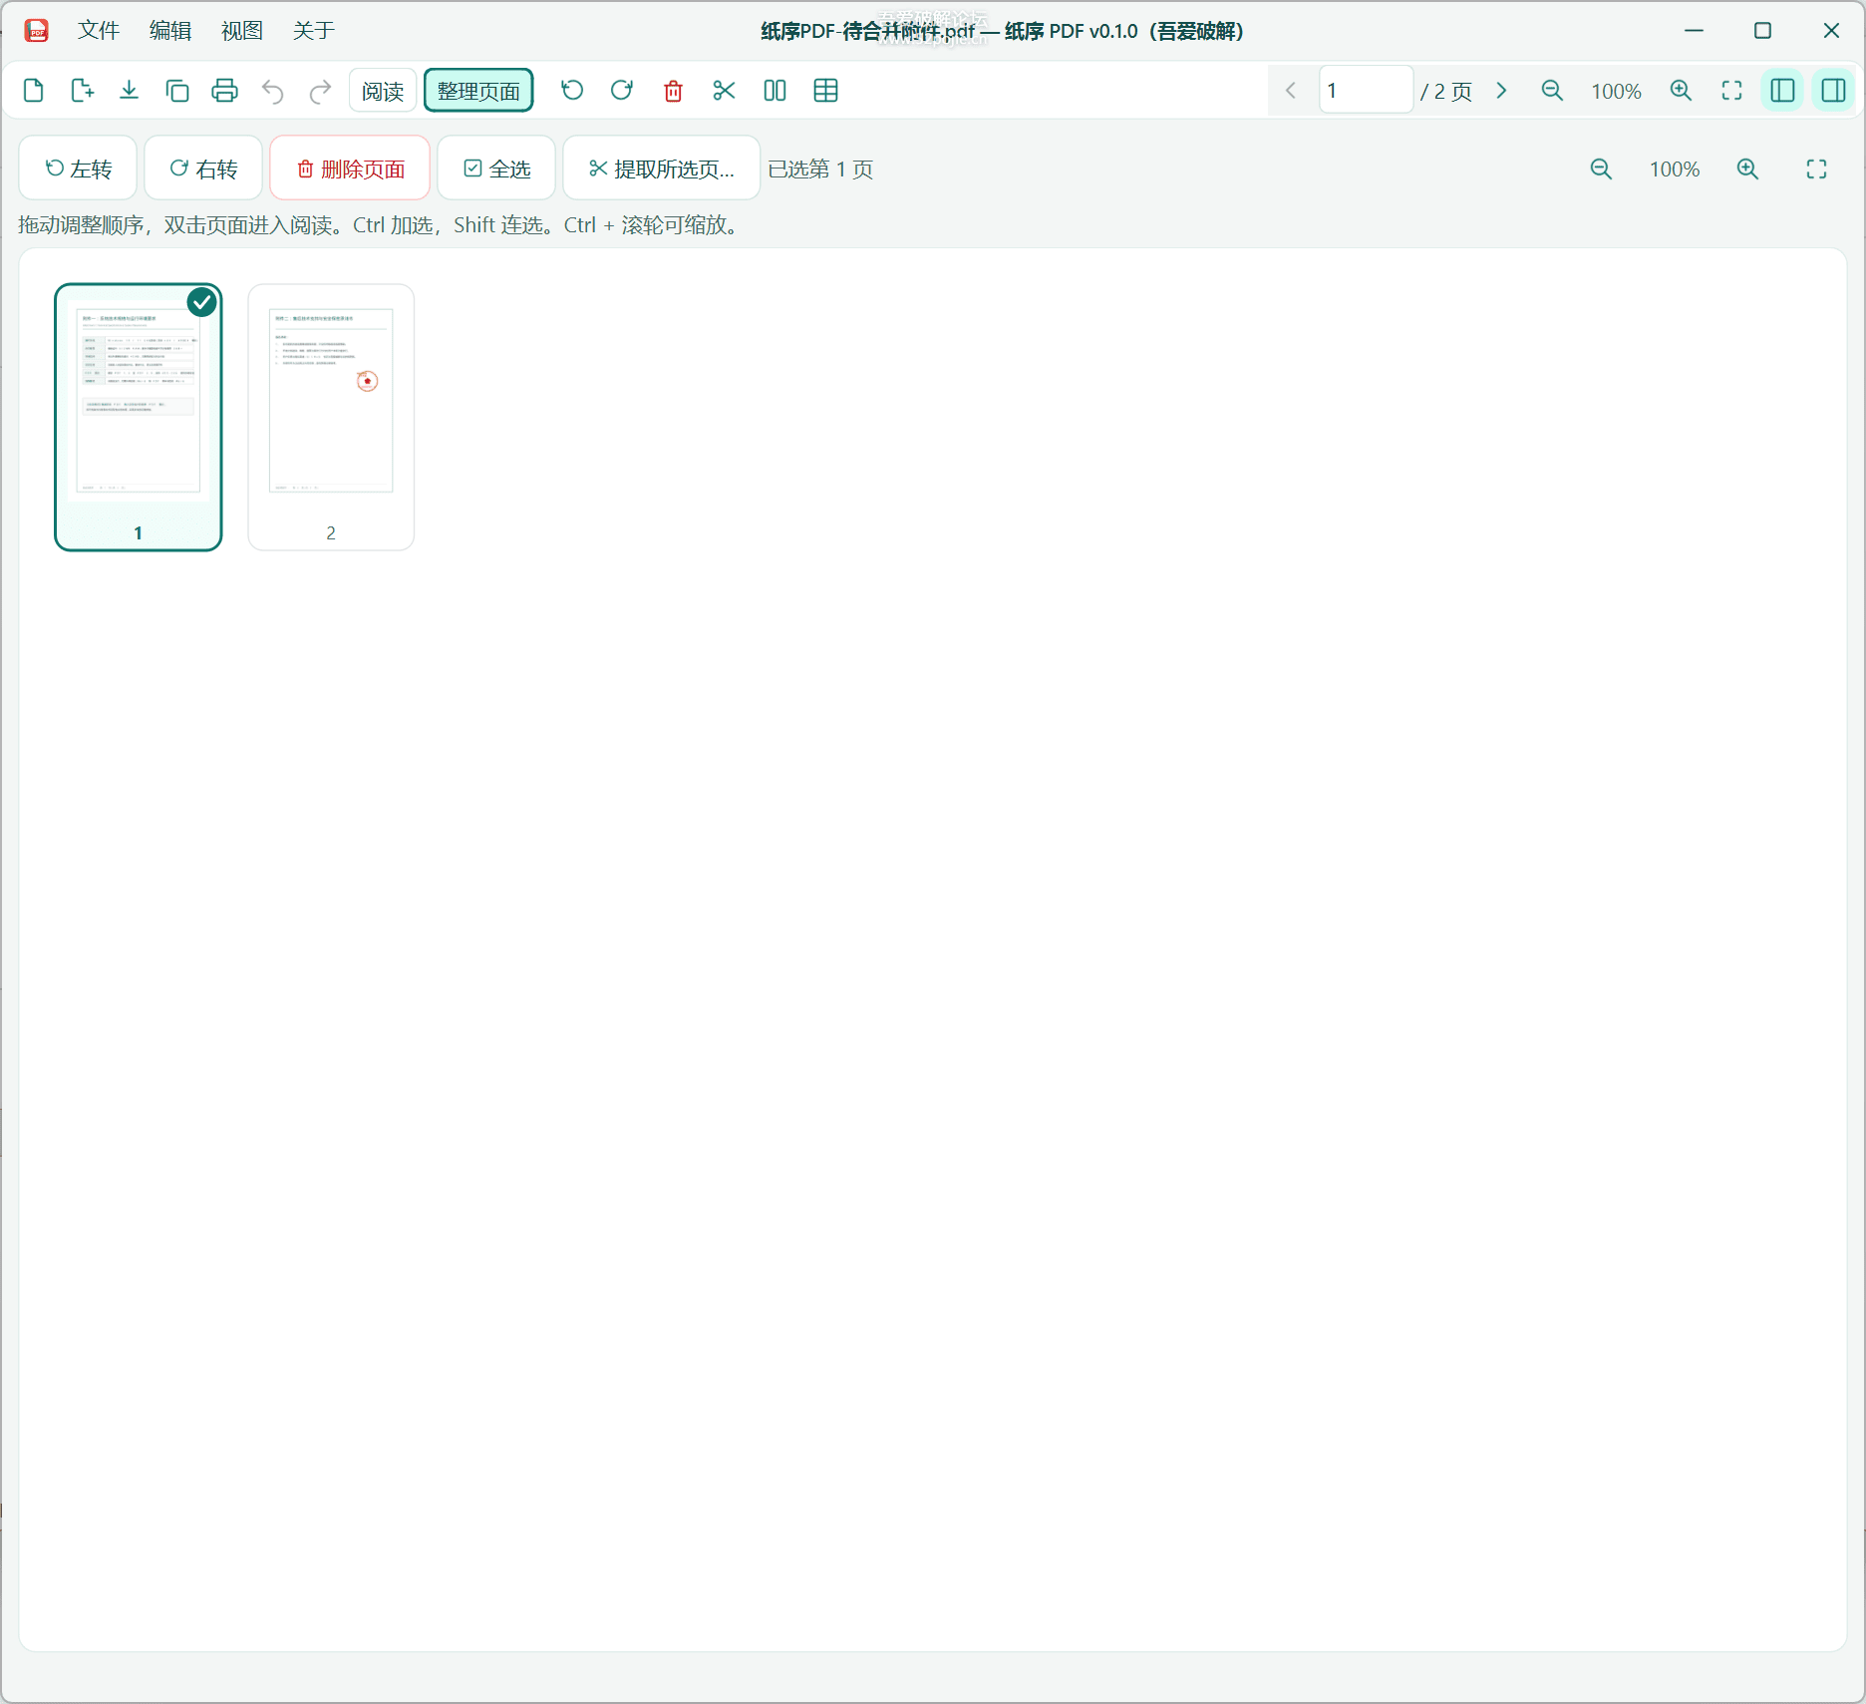Switch to 阅读 reading mode
The image size is (1866, 1704).
pos(383,91)
